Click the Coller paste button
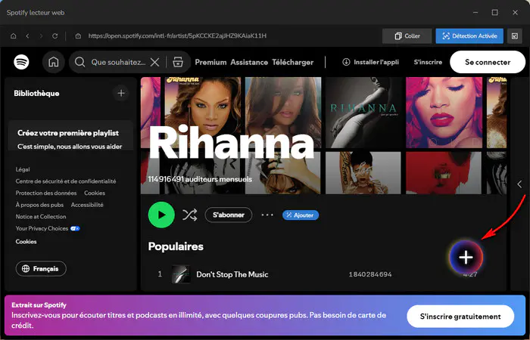Viewport: 530px width, 340px height. (407, 36)
